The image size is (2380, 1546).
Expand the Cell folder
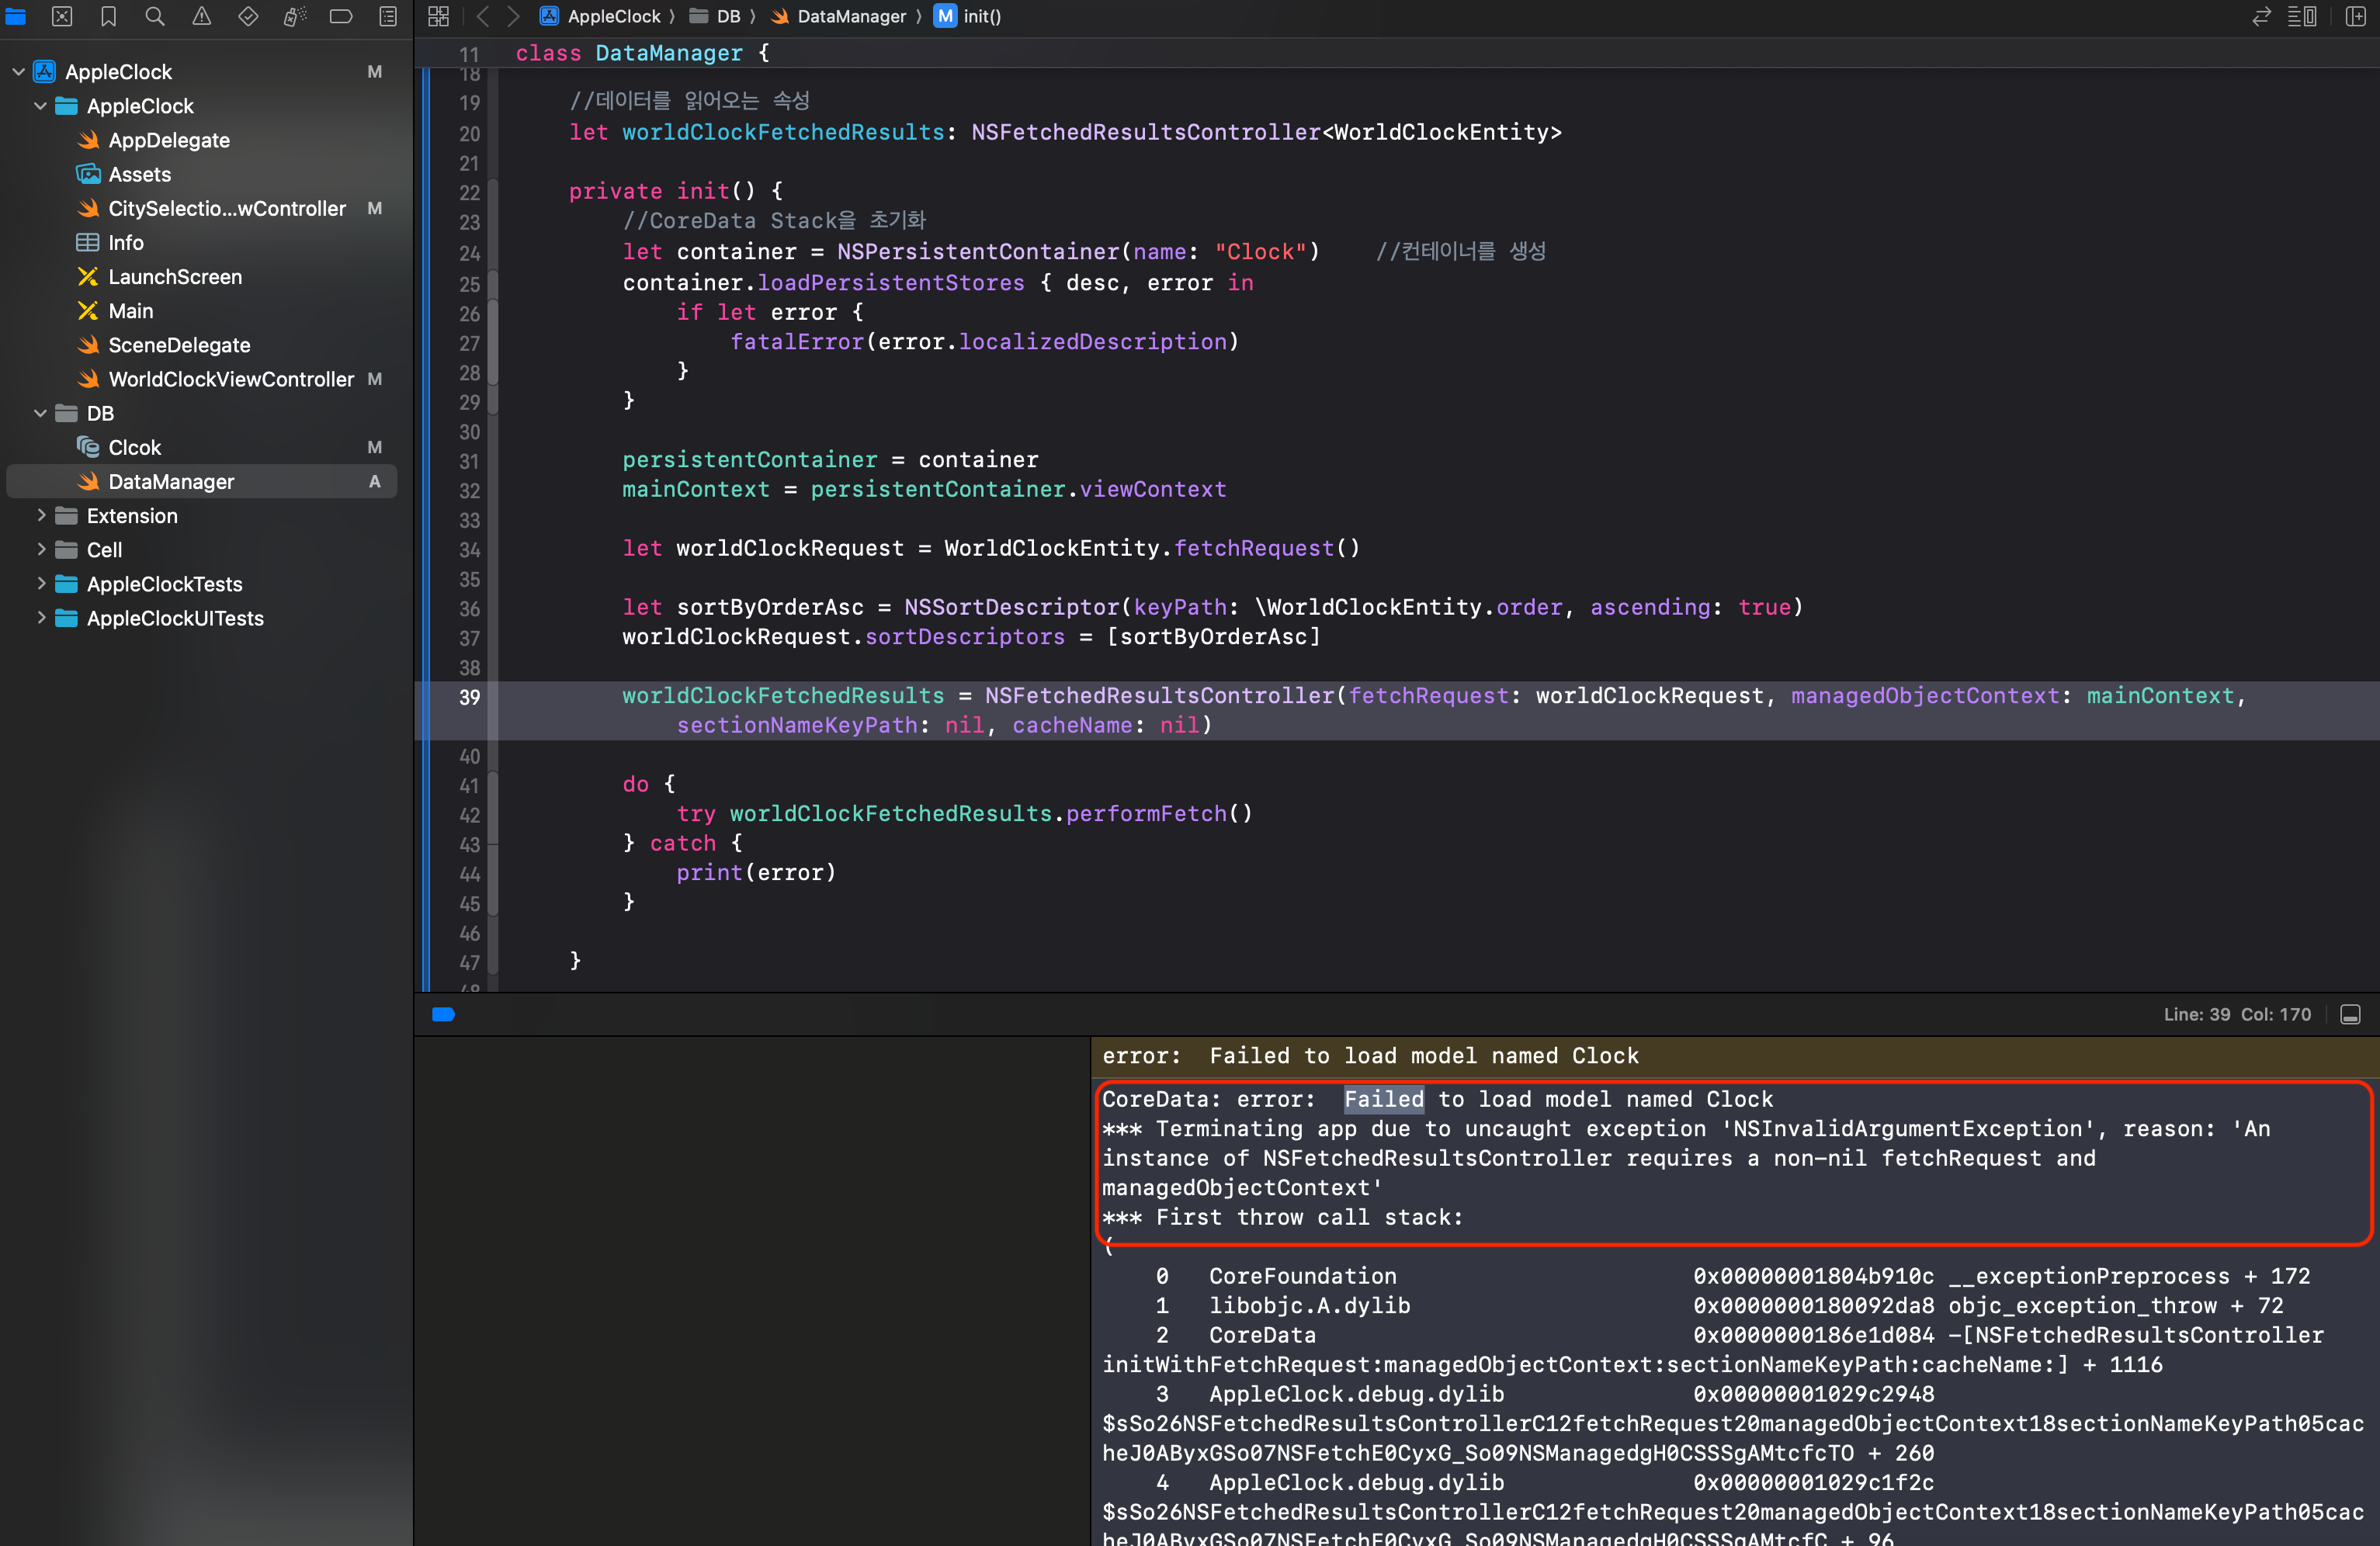[41, 549]
